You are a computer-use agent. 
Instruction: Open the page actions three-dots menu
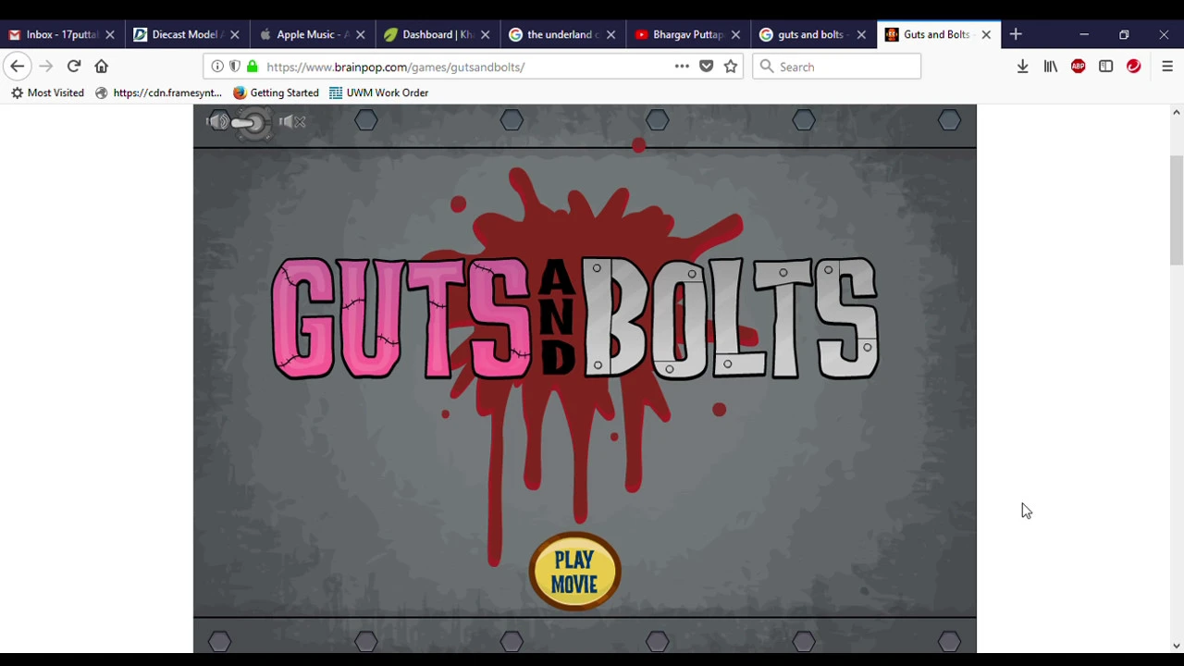[682, 67]
